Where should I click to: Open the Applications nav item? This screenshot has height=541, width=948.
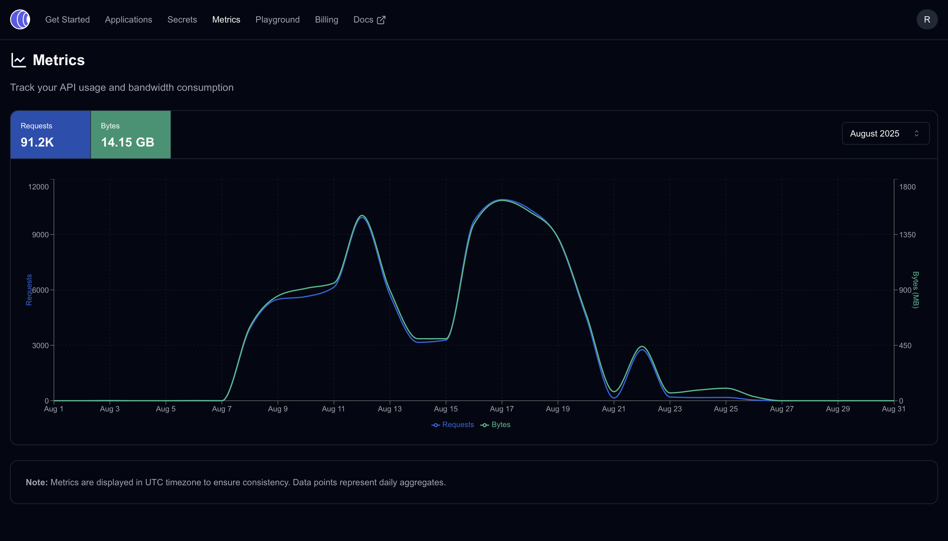click(128, 20)
